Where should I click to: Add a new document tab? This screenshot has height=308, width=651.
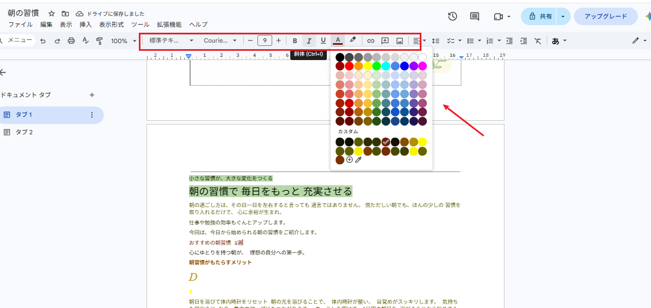pos(92,95)
